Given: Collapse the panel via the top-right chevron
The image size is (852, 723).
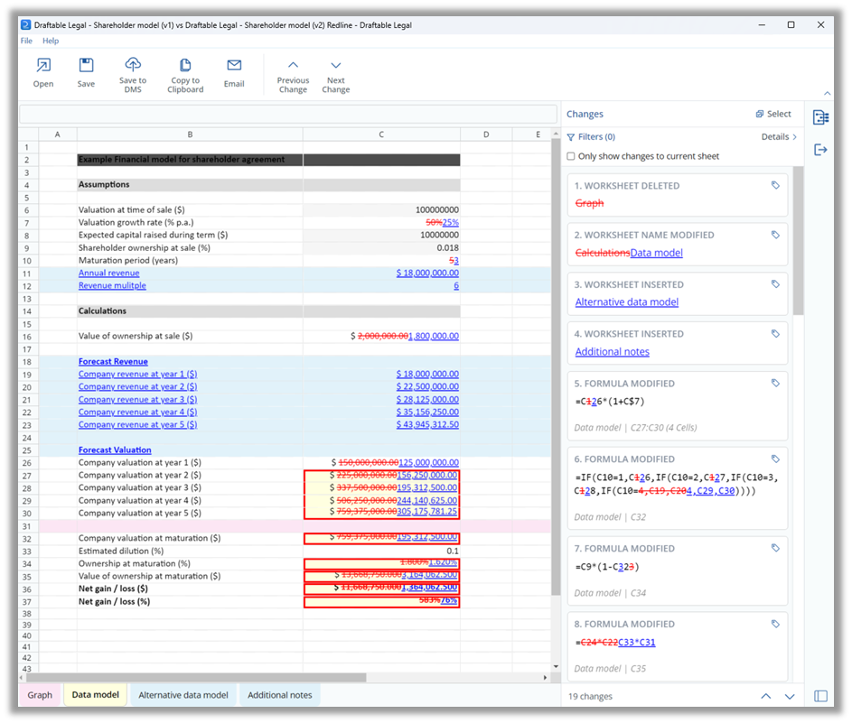Looking at the screenshot, I should (827, 94).
